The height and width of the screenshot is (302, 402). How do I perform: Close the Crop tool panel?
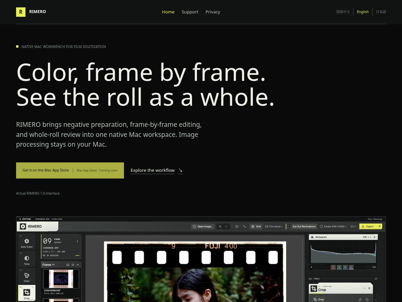370,288
